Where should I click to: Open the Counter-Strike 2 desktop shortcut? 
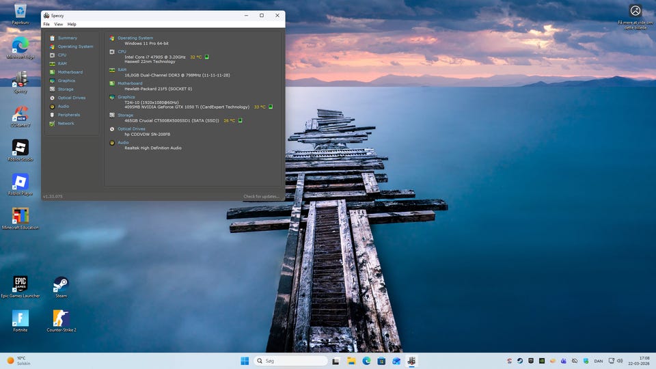pos(61,319)
